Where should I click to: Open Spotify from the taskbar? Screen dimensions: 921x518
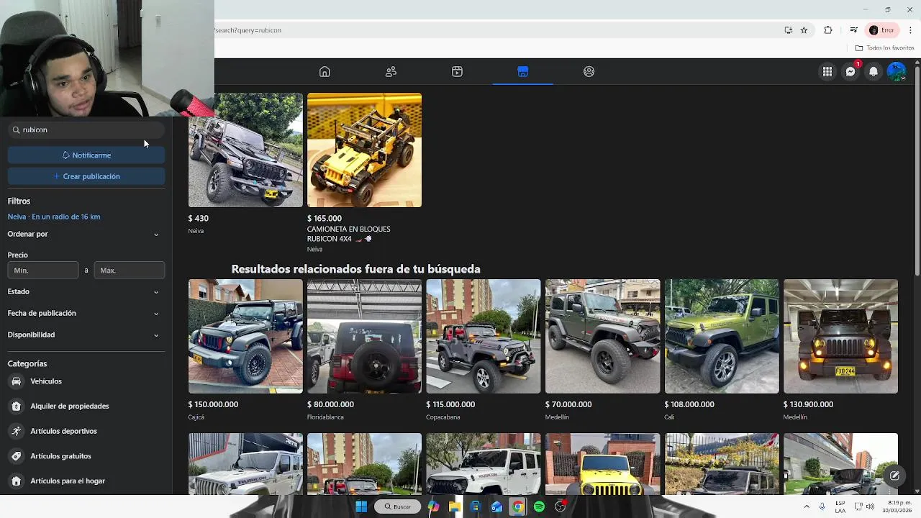[539, 506]
